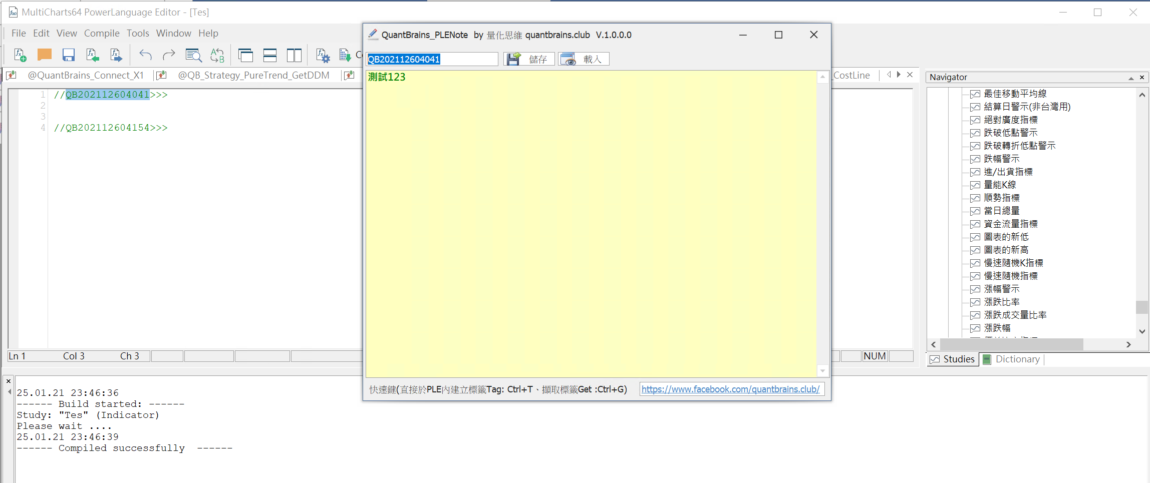Switch to the @QB_Strategy_PureTrend_GetDDM tab
1150x483 pixels.
tap(253, 76)
